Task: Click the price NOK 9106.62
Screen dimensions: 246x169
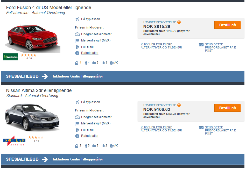Action: pyautogui.click(x=157, y=110)
